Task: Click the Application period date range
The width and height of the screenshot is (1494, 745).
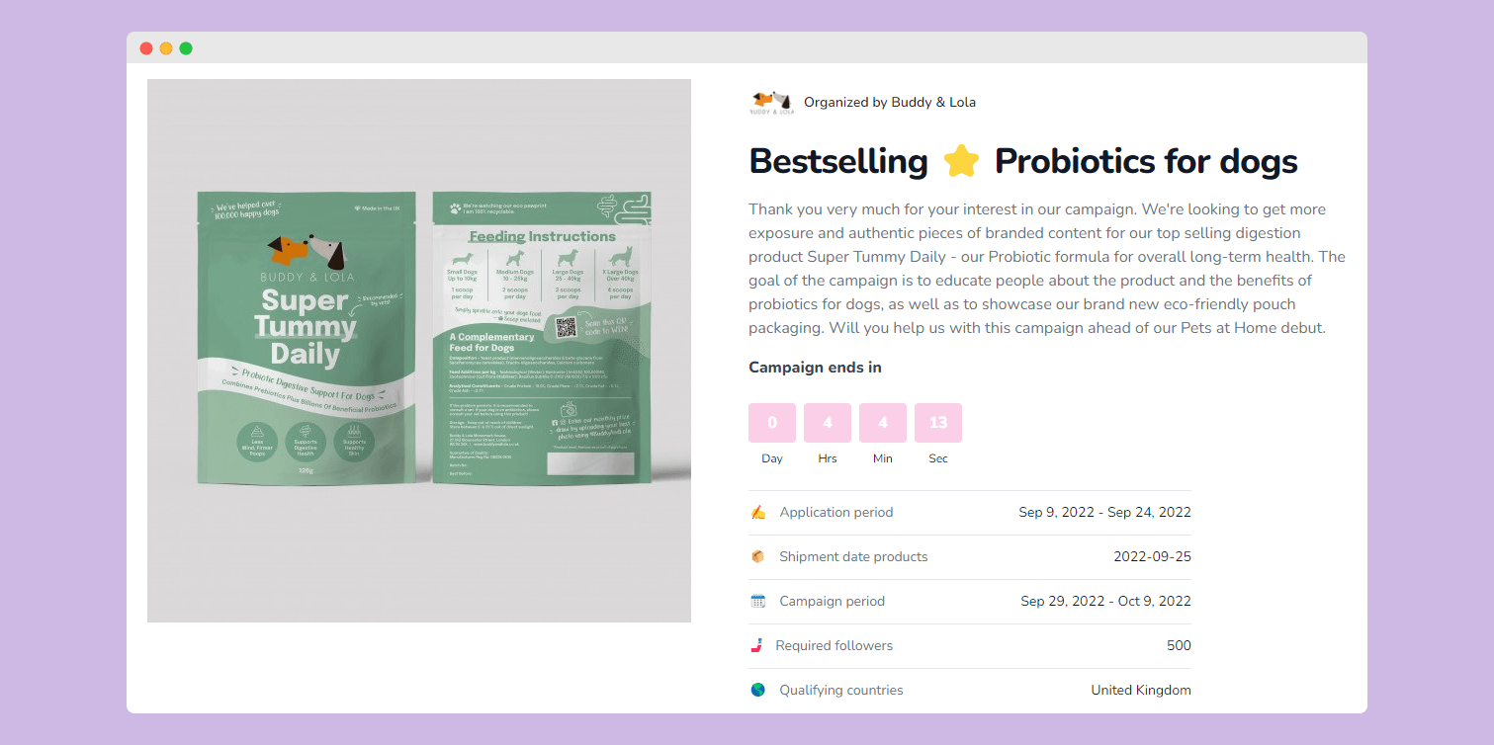Action: (1104, 512)
